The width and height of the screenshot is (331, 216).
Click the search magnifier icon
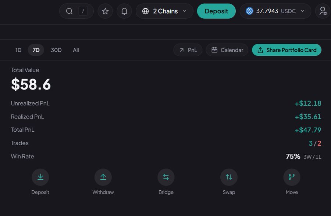coord(69,11)
